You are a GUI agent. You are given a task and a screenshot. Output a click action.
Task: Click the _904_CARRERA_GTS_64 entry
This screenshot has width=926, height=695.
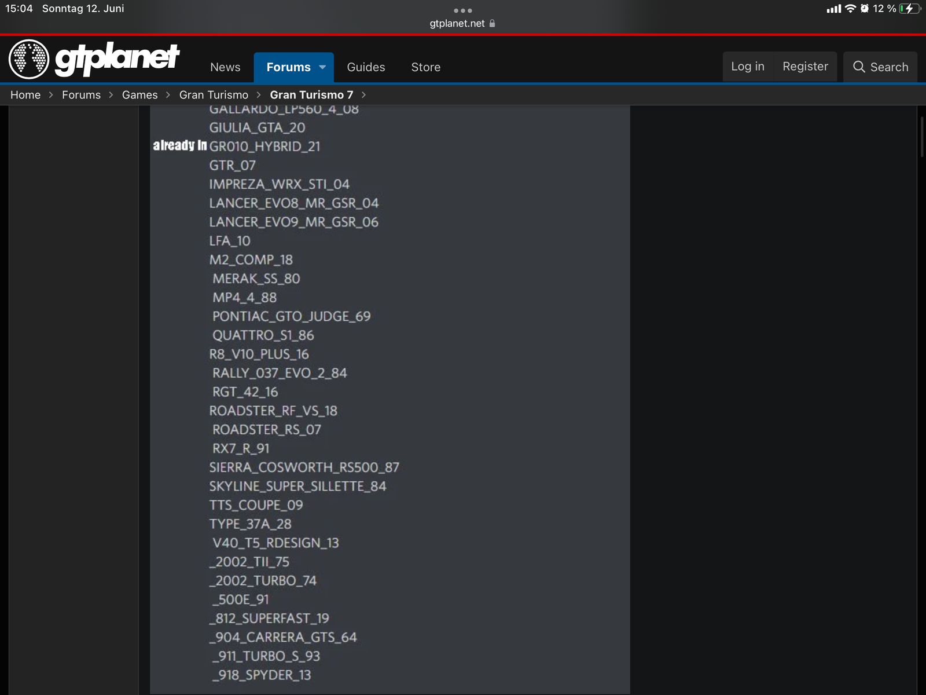[283, 638]
